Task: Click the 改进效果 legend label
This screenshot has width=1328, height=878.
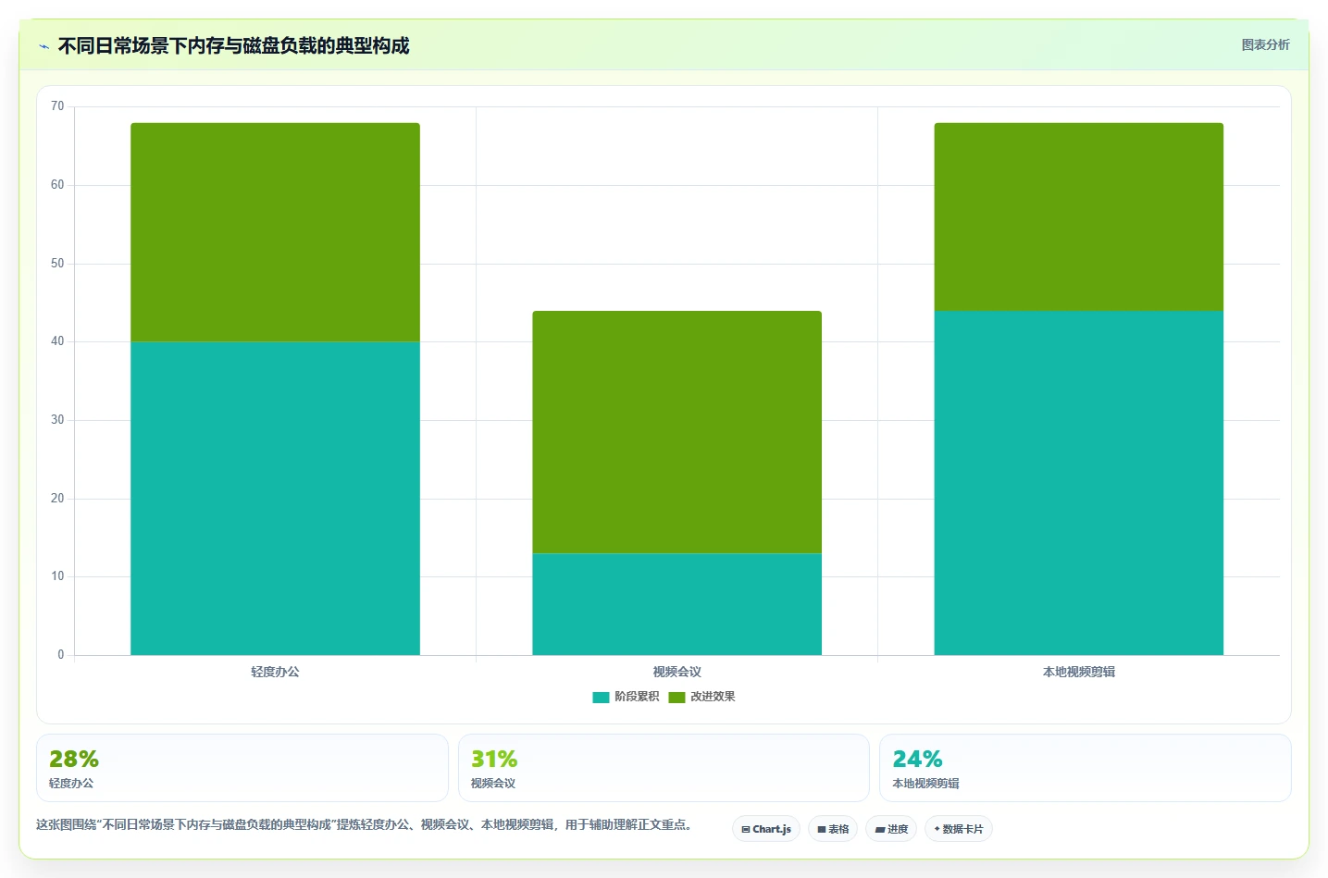Action: pos(713,697)
